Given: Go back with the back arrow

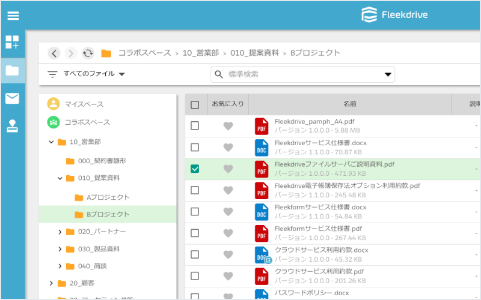Looking at the screenshot, I should (54, 53).
